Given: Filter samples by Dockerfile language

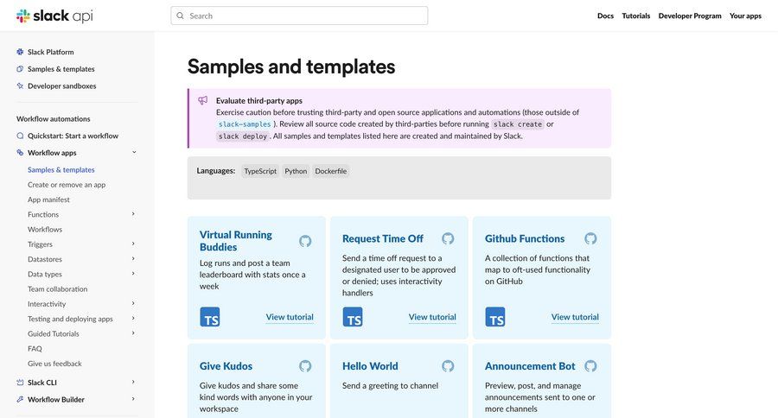Looking at the screenshot, I should click(331, 171).
